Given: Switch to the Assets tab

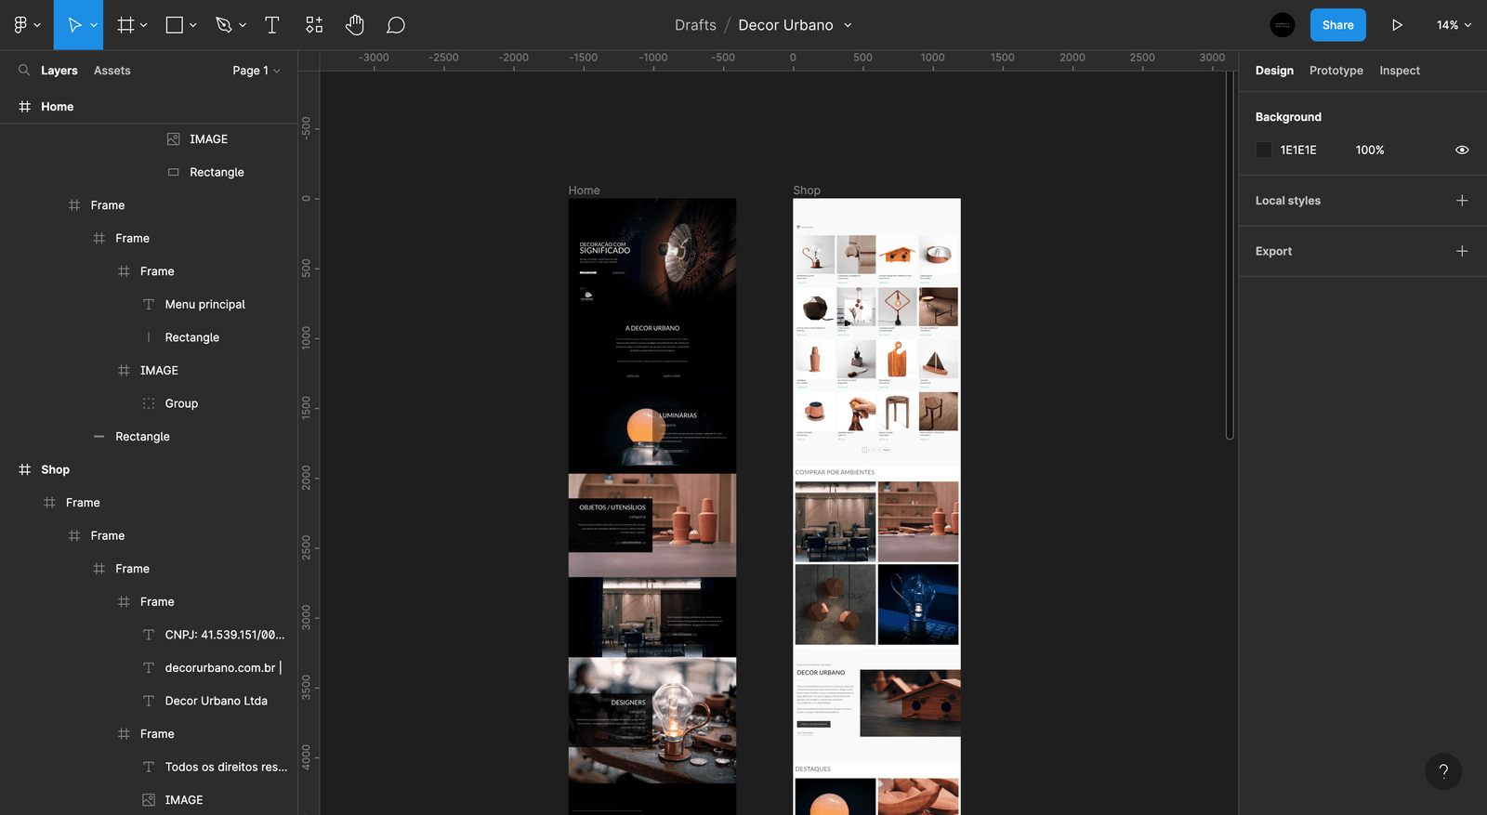Looking at the screenshot, I should [112, 71].
